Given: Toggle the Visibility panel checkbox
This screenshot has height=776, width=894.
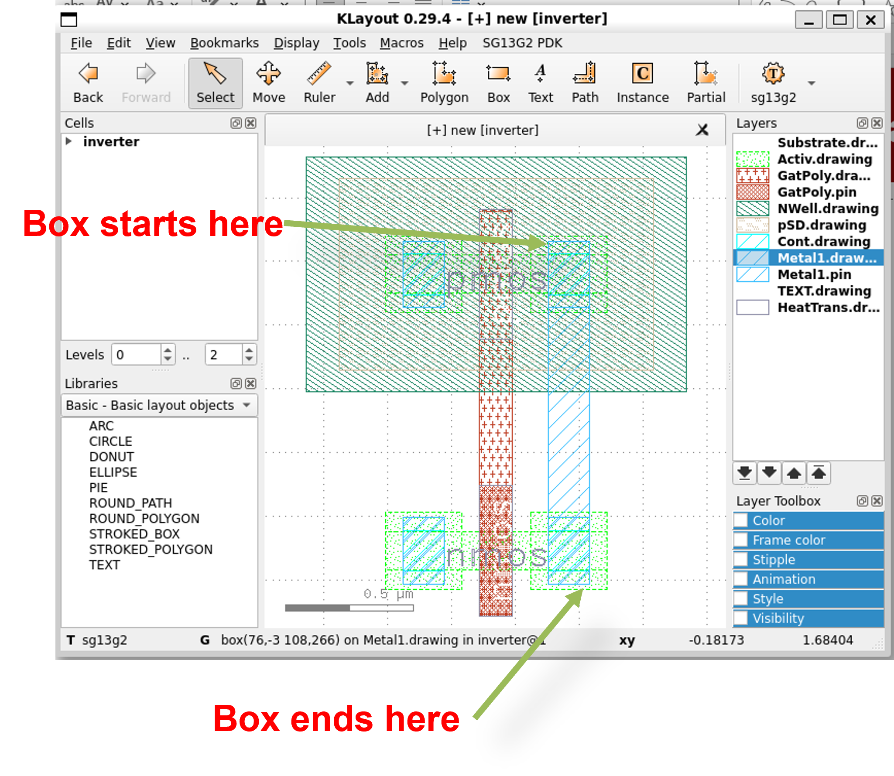Looking at the screenshot, I should click(740, 618).
